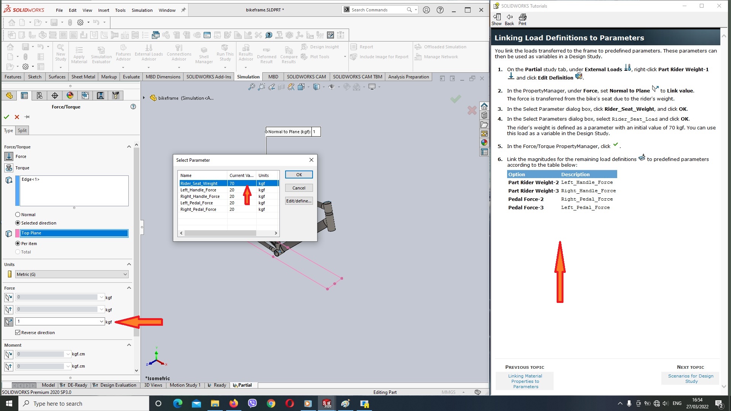Toggle Along Plane Dir 1 force button

pos(9,297)
